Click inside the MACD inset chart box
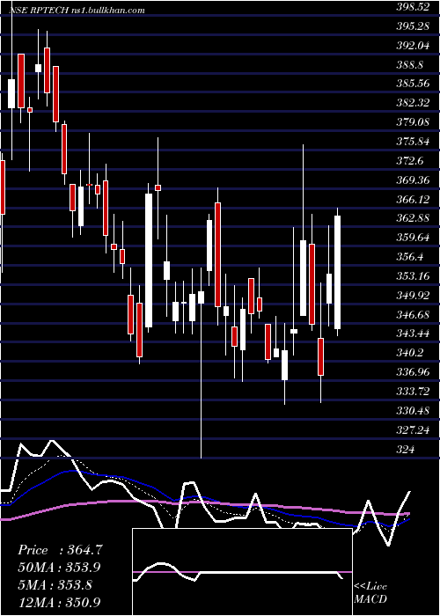This screenshot has width=440, height=616. [x=242, y=572]
